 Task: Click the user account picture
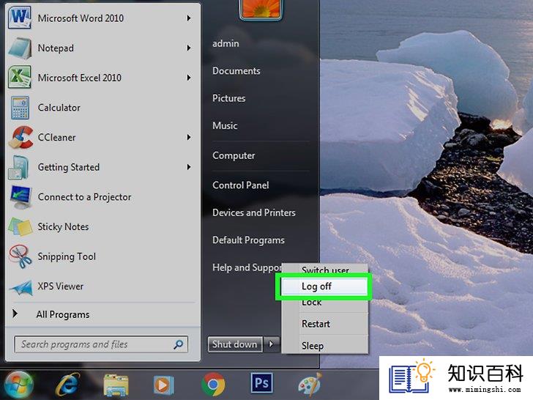261,10
